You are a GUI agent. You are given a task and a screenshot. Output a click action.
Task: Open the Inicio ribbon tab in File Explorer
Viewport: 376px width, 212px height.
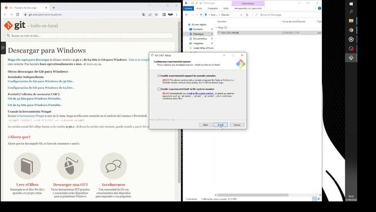click(199, 8)
